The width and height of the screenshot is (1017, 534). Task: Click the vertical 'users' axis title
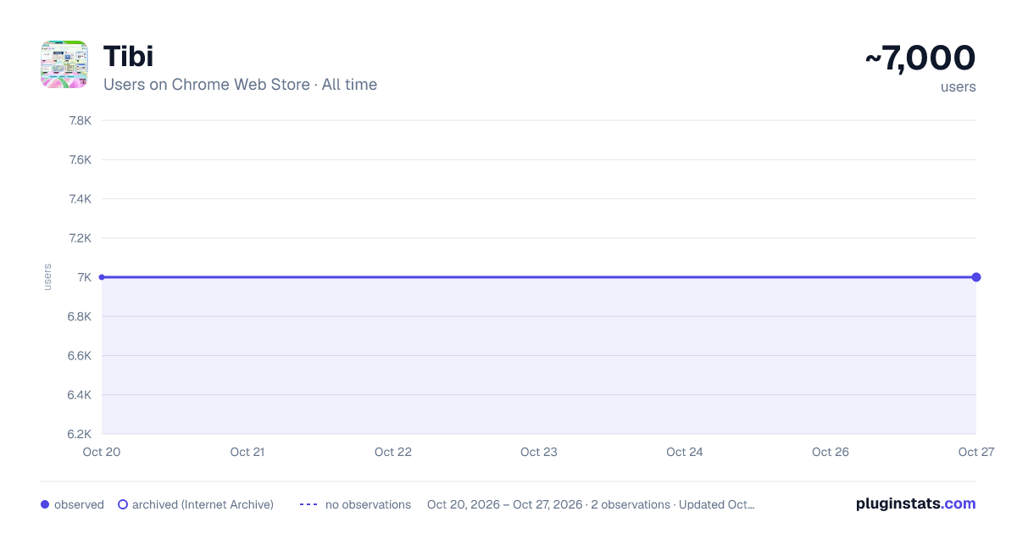click(x=47, y=277)
